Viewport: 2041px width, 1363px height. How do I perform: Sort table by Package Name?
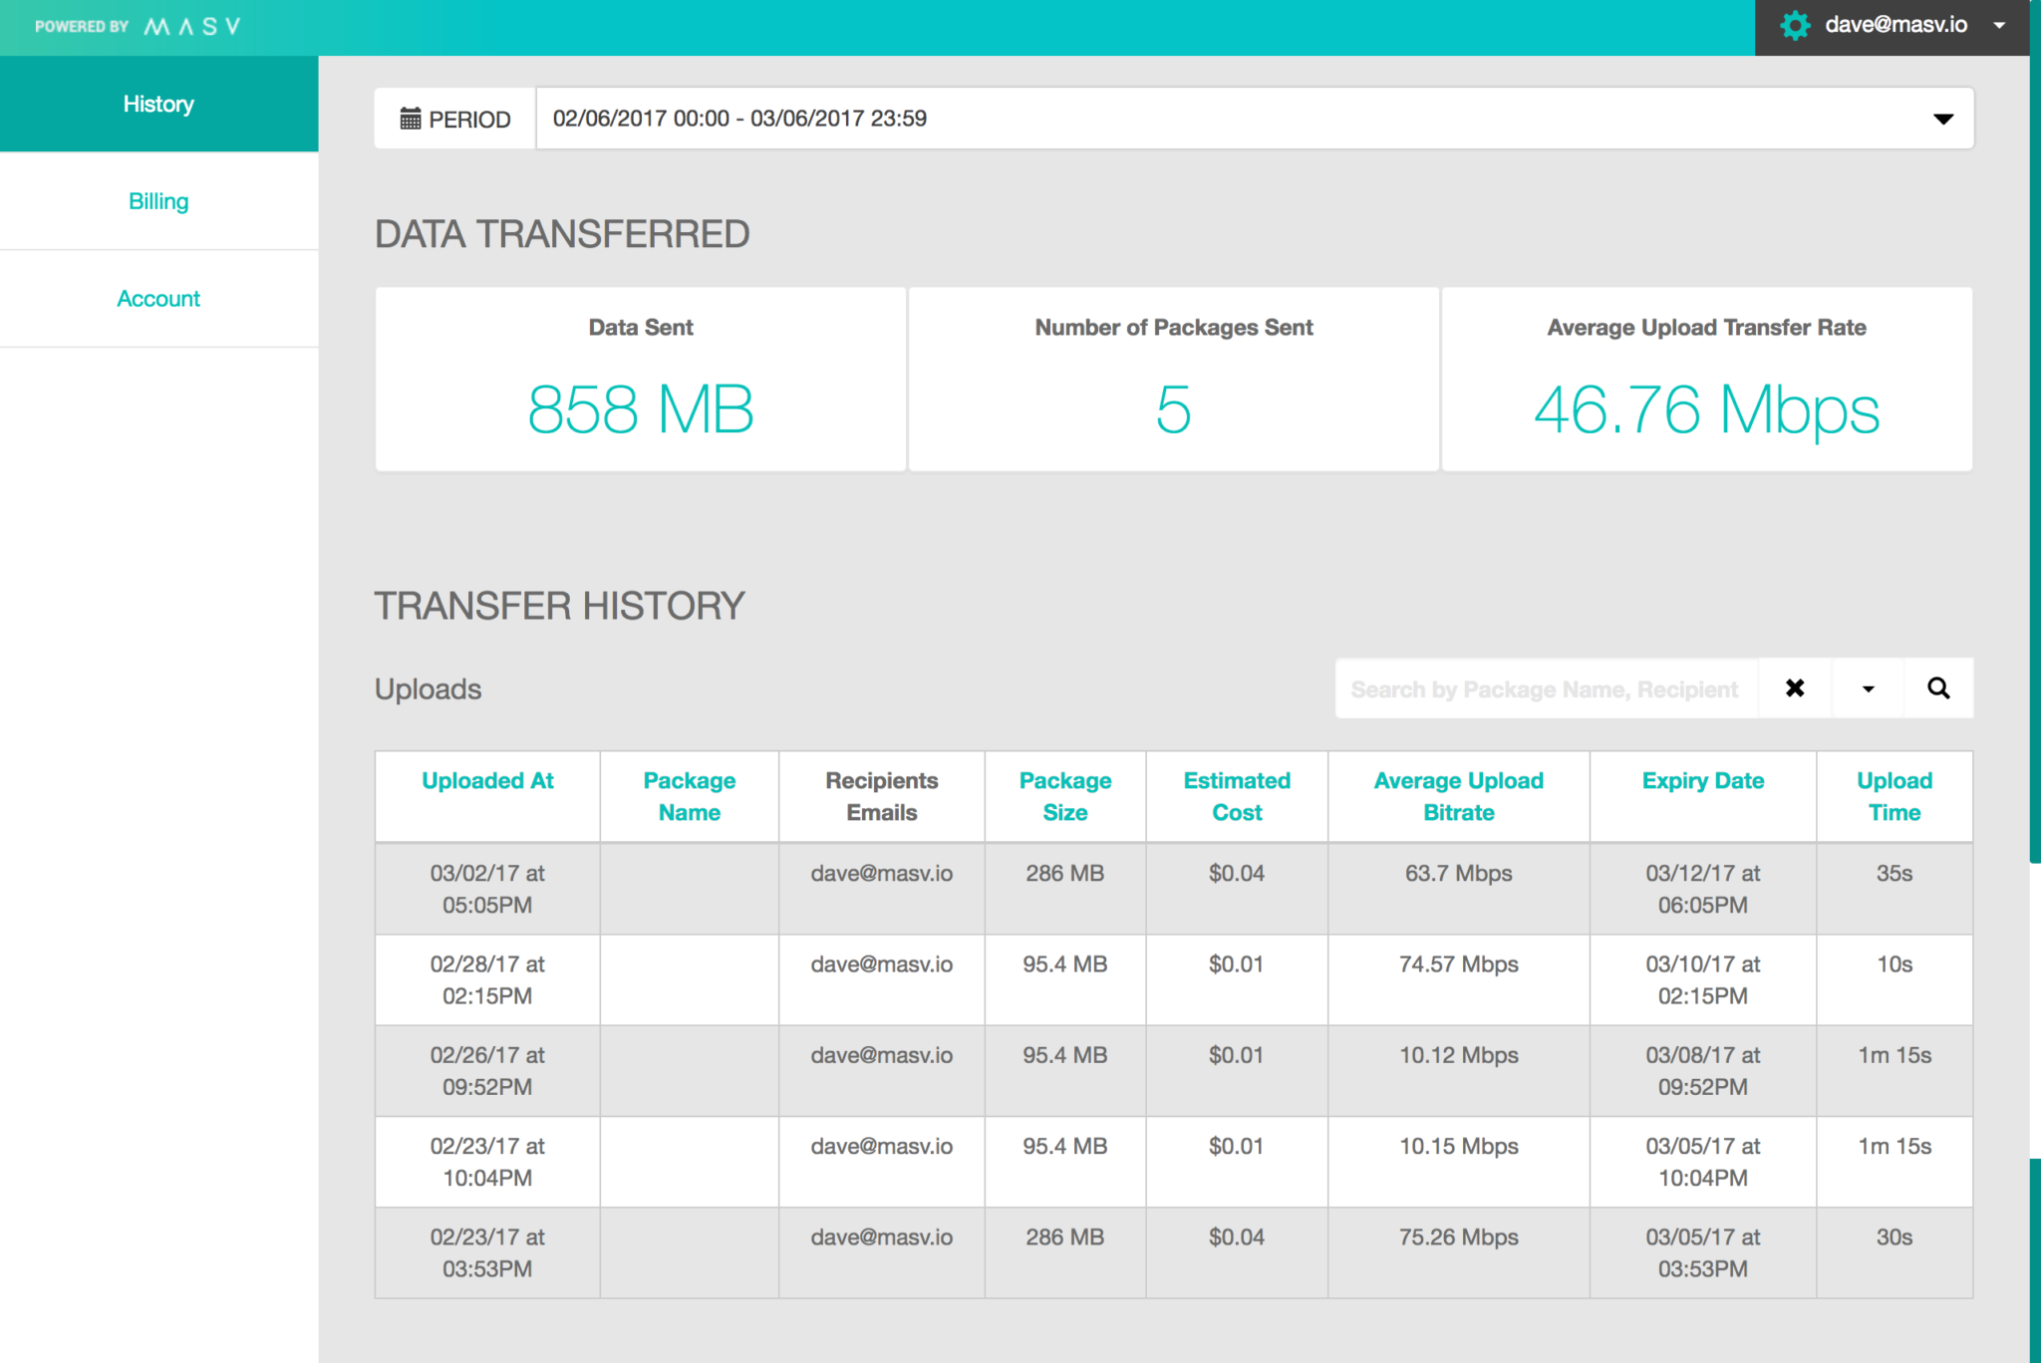click(689, 796)
